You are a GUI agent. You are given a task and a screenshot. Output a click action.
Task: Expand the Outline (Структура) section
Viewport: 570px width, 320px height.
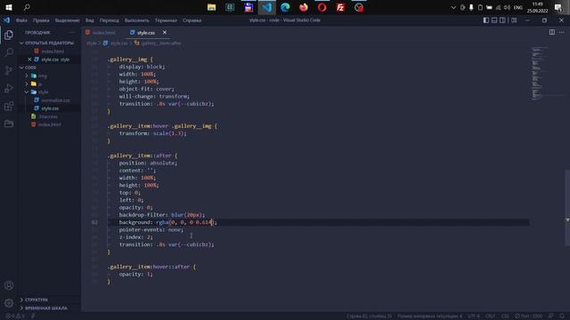[x=49, y=300]
